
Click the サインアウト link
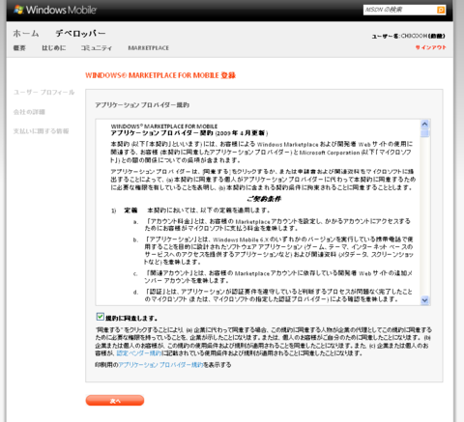(430, 47)
